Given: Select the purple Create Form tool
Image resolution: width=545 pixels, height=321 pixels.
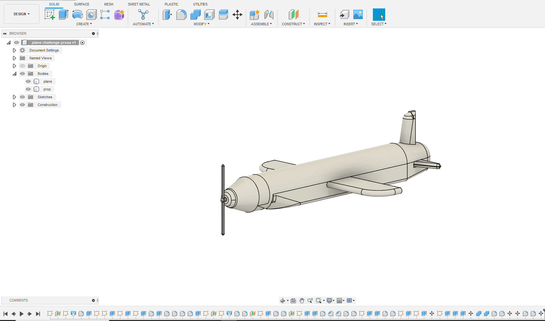Looking at the screenshot, I should (x=119, y=15).
